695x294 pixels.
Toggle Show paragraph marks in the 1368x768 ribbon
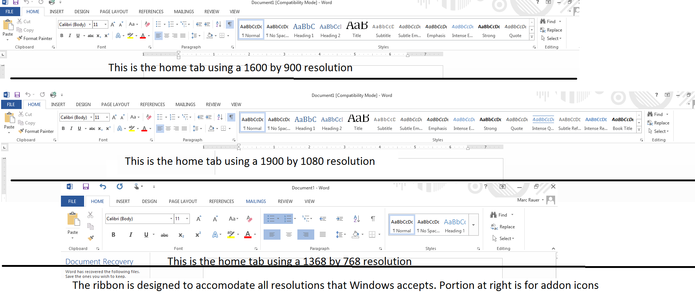click(373, 219)
